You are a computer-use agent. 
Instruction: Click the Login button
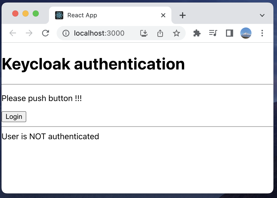14,117
